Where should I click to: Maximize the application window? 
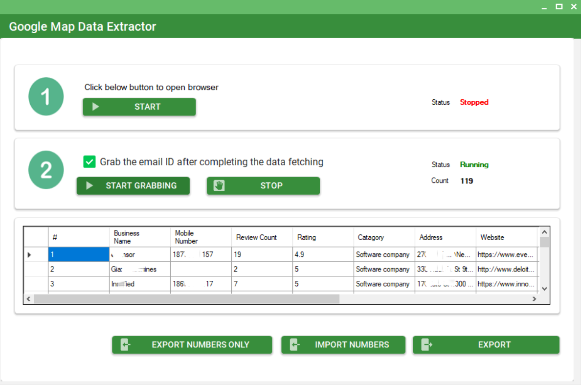click(559, 6)
